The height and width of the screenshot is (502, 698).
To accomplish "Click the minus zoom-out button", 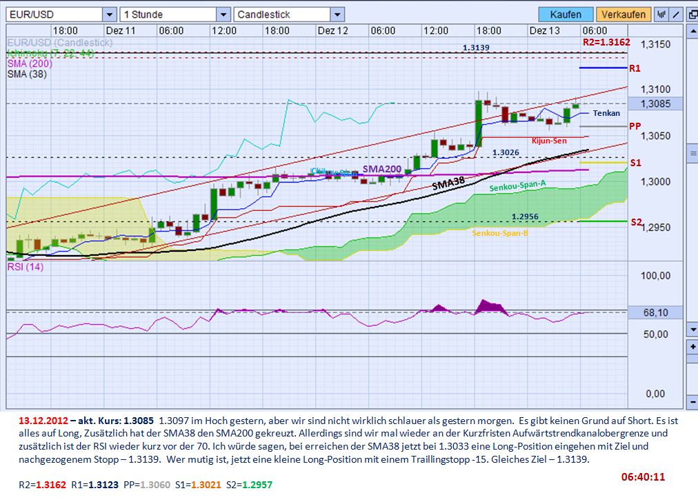I will click(692, 401).
